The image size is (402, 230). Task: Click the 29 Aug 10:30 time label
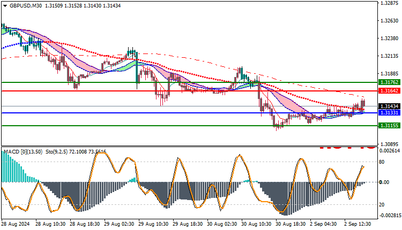click(153, 224)
